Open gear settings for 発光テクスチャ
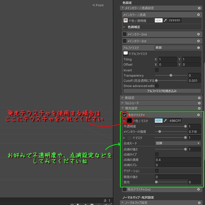205x205 pixels. coord(198,115)
